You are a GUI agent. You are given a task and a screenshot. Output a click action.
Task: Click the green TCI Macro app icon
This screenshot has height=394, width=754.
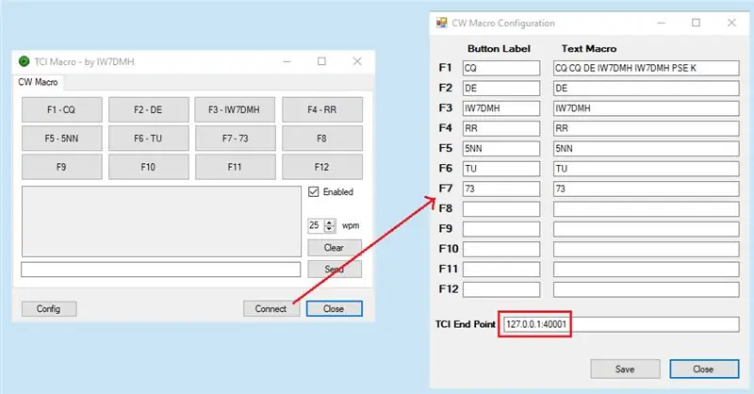[24, 61]
